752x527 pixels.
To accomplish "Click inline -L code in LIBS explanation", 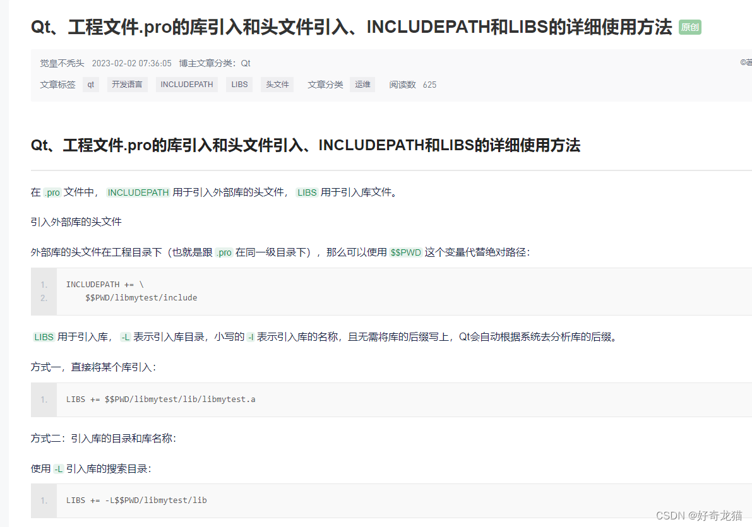I will coord(125,337).
